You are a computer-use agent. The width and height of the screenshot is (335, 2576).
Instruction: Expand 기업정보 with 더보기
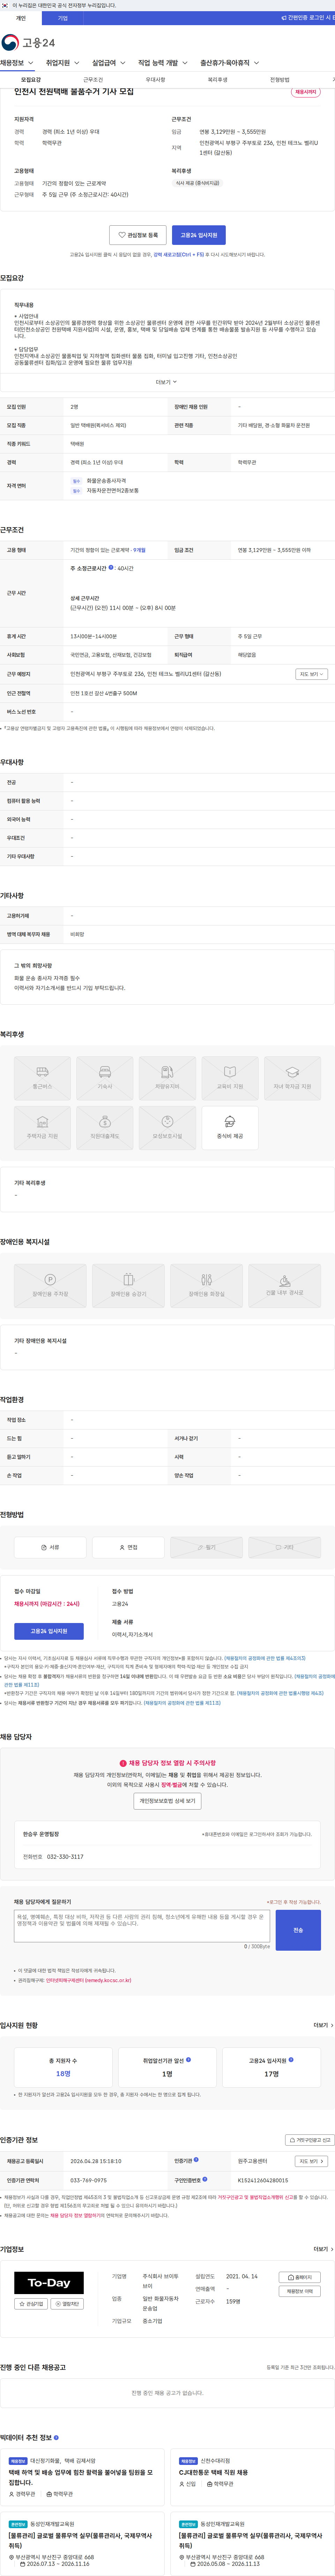pos(323,2249)
